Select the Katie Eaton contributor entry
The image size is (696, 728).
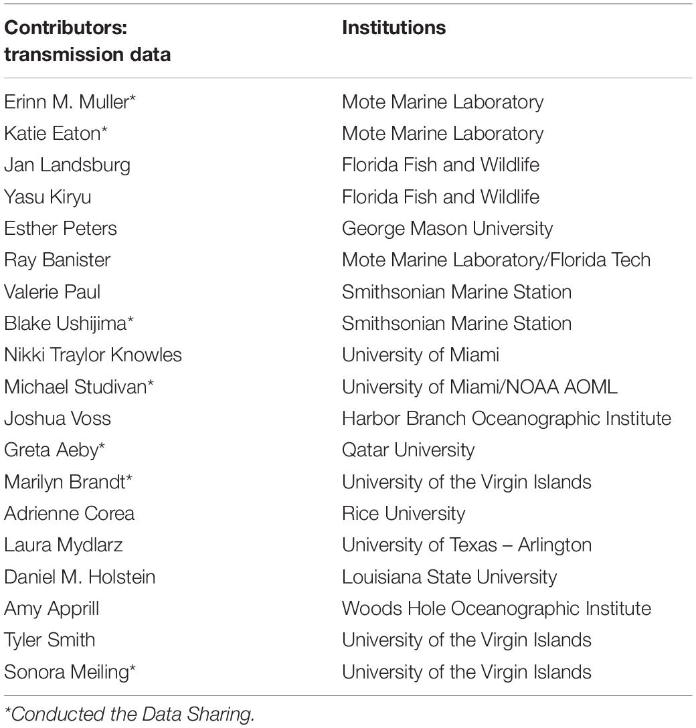click(56, 134)
